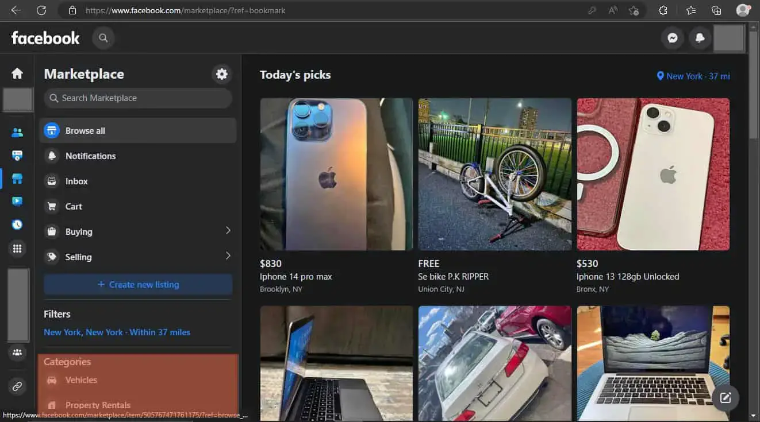Expand the Buying section chevron
760x422 pixels.
pyautogui.click(x=228, y=231)
